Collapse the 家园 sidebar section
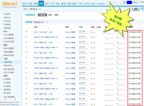This screenshot has height=106, width=144. click(2, 76)
